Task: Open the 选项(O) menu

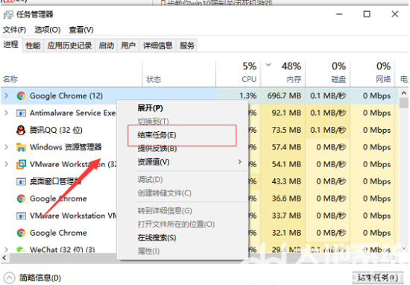Action: (x=48, y=30)
